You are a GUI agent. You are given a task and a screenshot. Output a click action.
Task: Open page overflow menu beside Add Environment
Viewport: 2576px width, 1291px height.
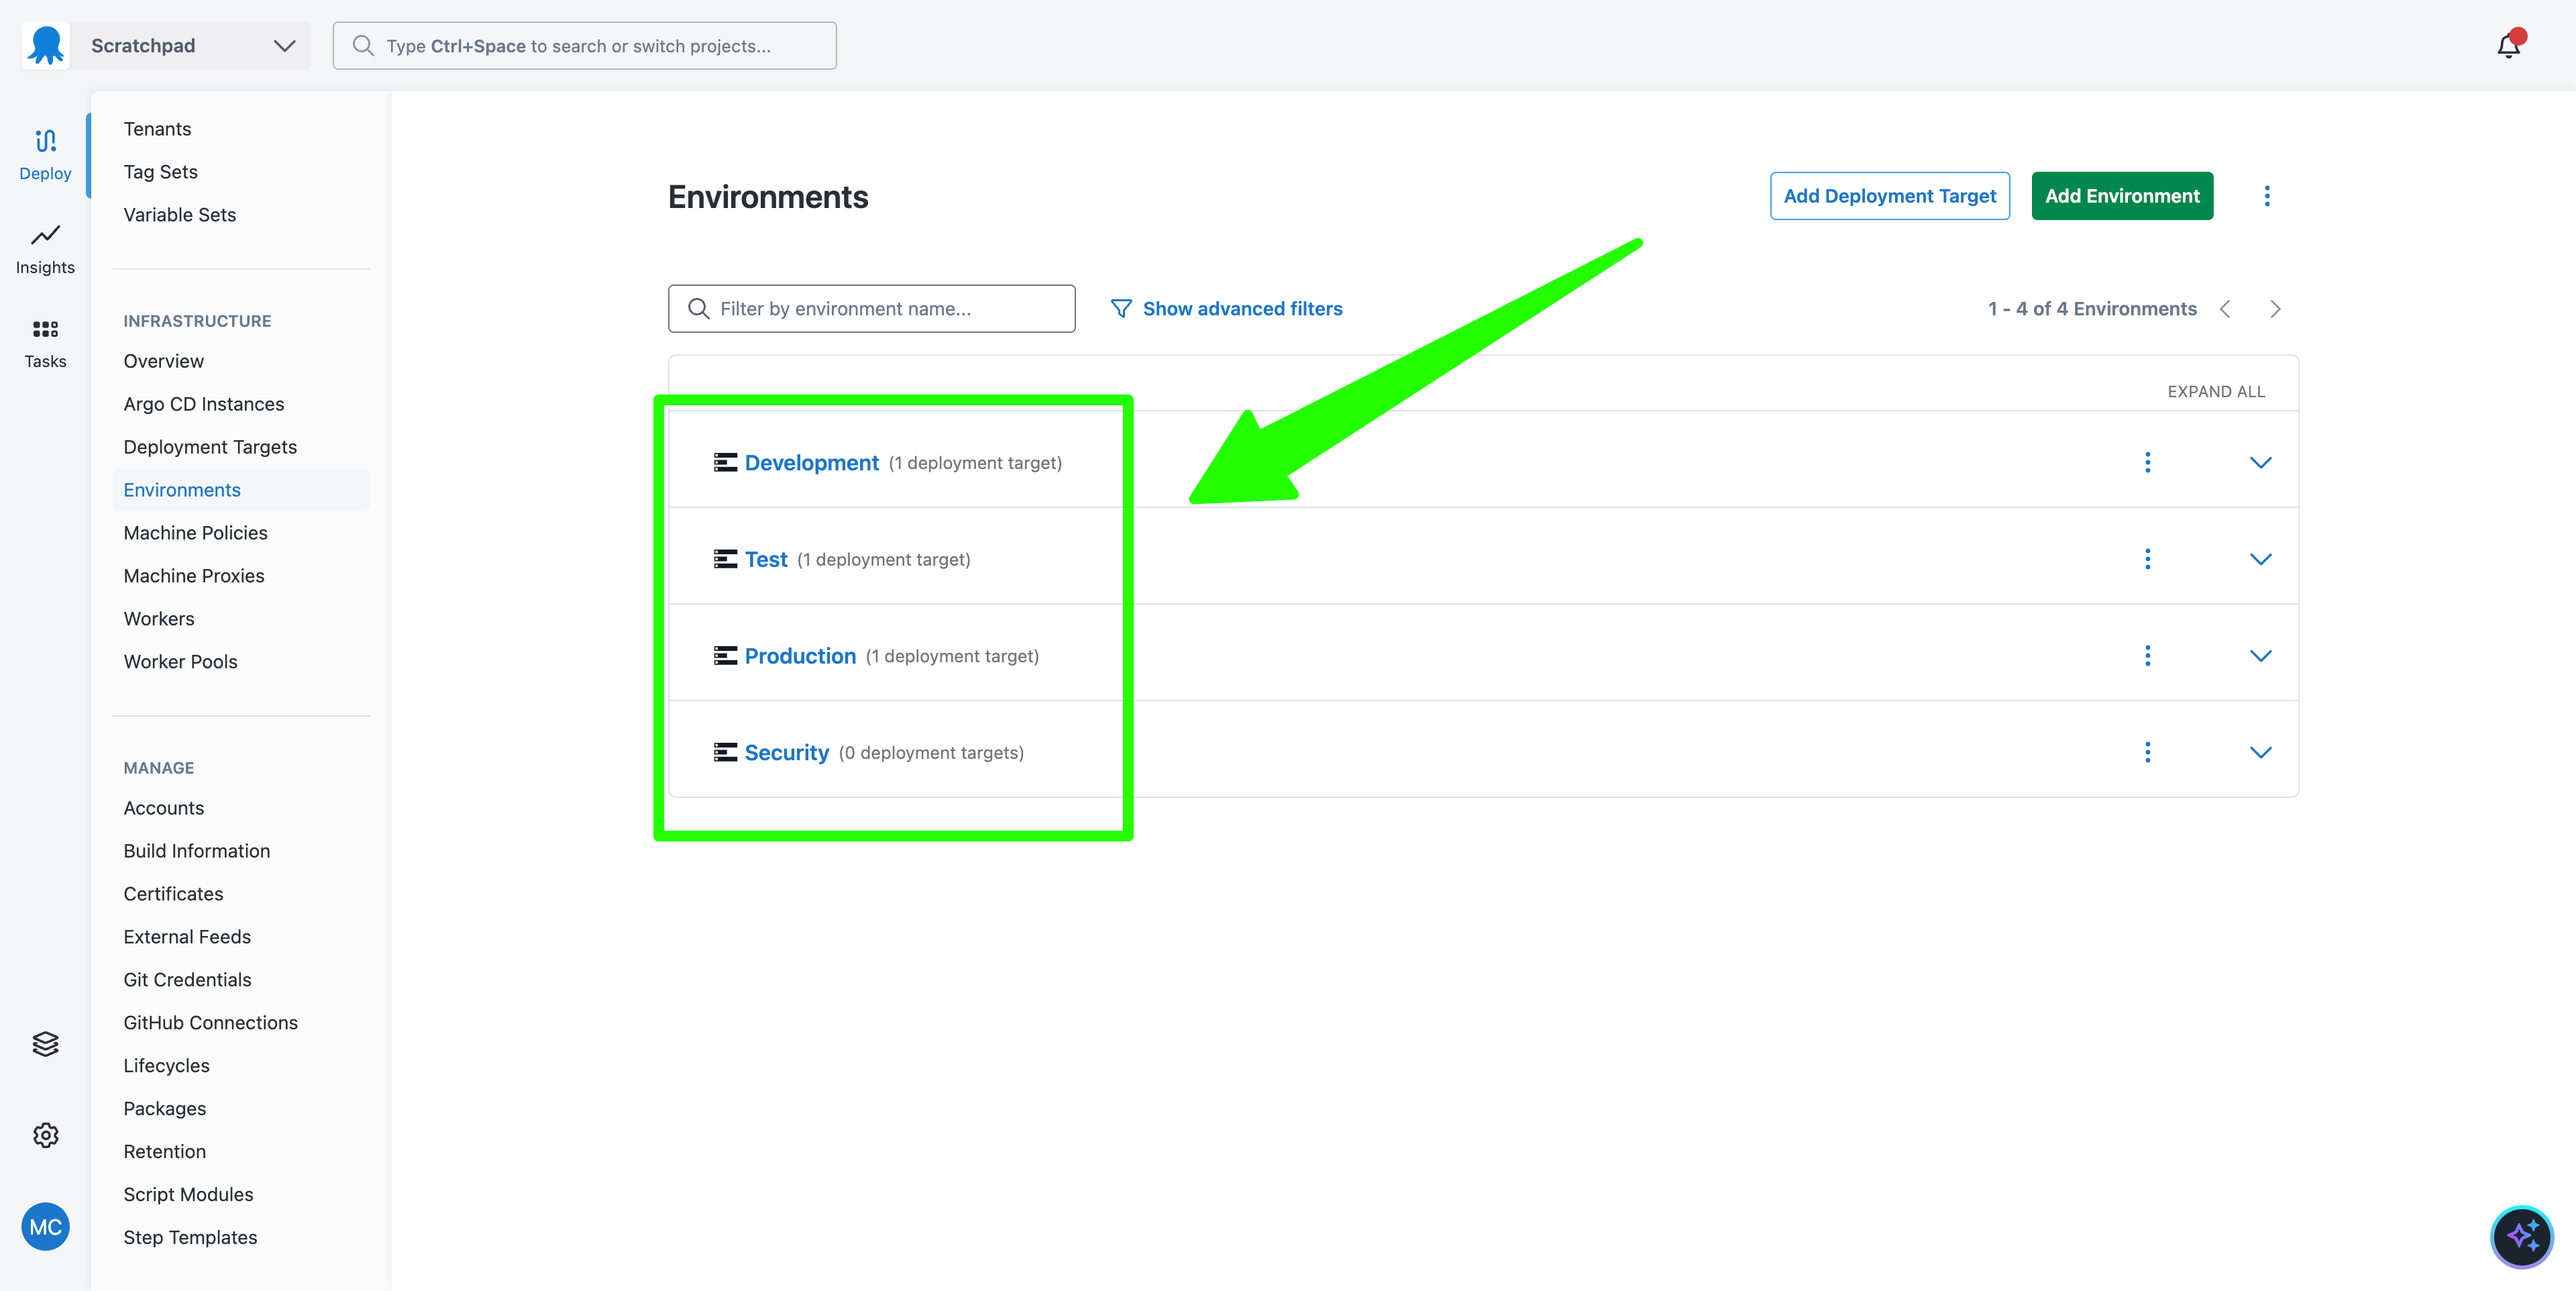pos(2267,196)
